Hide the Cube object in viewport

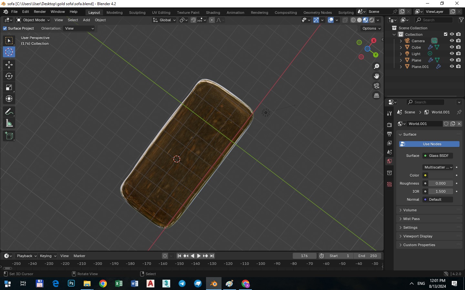(x=452, y=47)
